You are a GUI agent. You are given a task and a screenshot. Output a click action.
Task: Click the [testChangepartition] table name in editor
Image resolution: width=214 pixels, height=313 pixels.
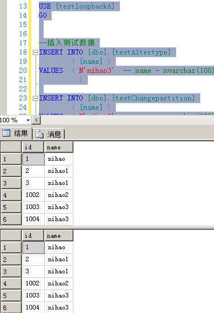tap(153, 98)
